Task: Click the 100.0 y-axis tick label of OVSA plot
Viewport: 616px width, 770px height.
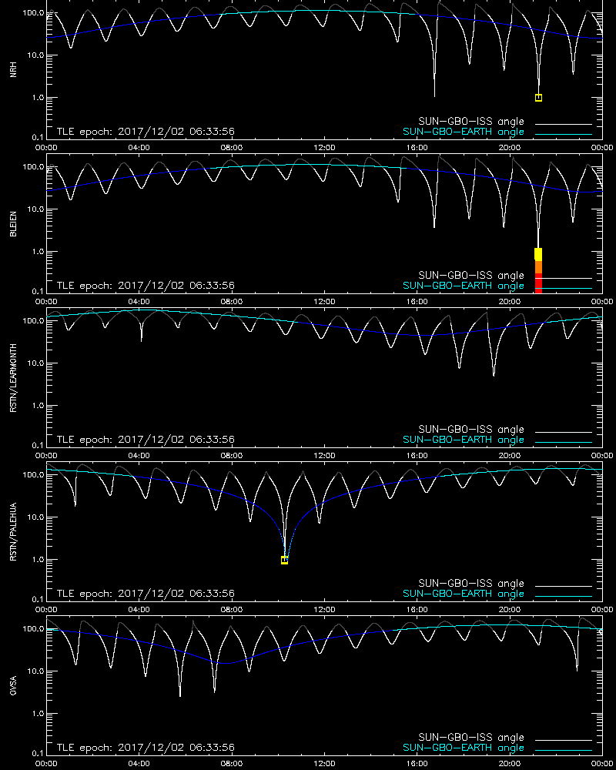Action: (33, 628)
